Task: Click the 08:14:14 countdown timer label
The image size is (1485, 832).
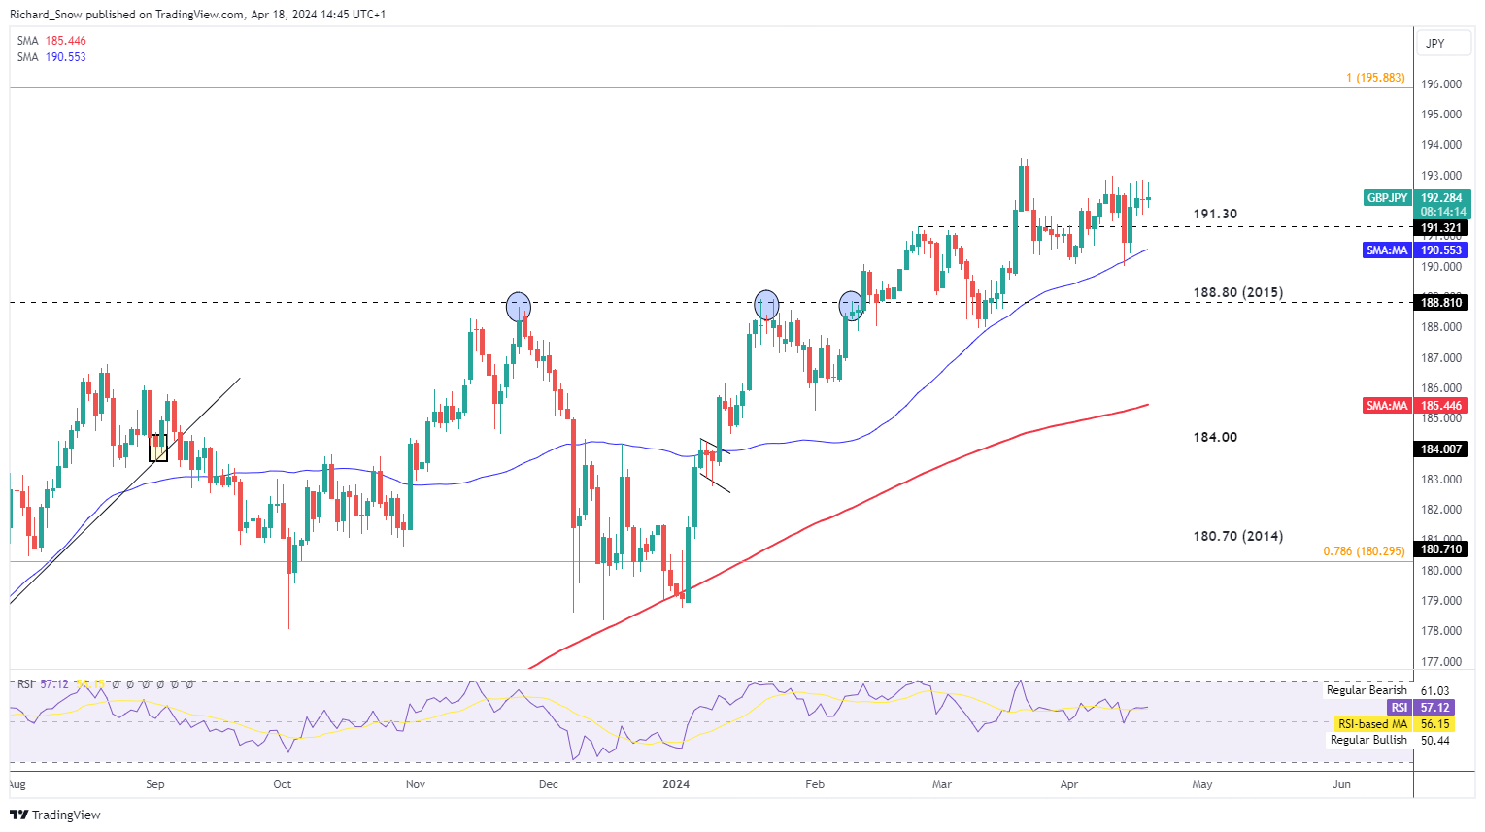Action: coord(1442,212)
